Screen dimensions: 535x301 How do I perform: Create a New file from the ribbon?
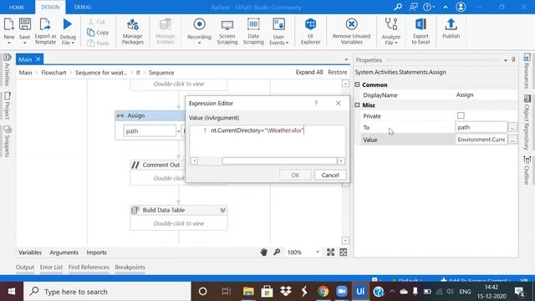coord(9,31)
